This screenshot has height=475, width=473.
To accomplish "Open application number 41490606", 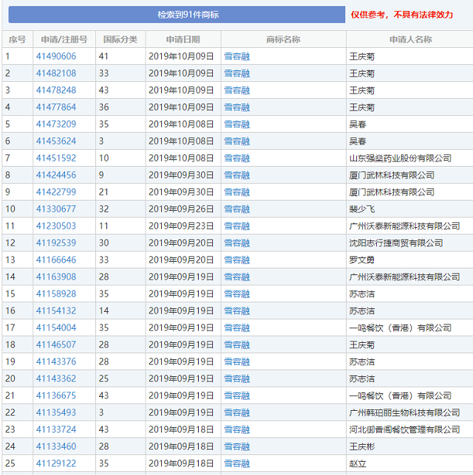I will coord(56,56).
